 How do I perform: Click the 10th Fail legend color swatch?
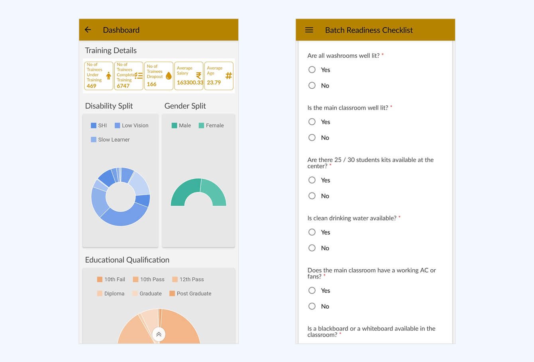coord(100,279)
